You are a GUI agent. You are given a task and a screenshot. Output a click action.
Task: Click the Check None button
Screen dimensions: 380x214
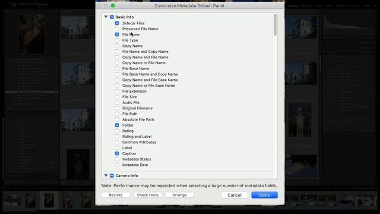coord(148,195)
